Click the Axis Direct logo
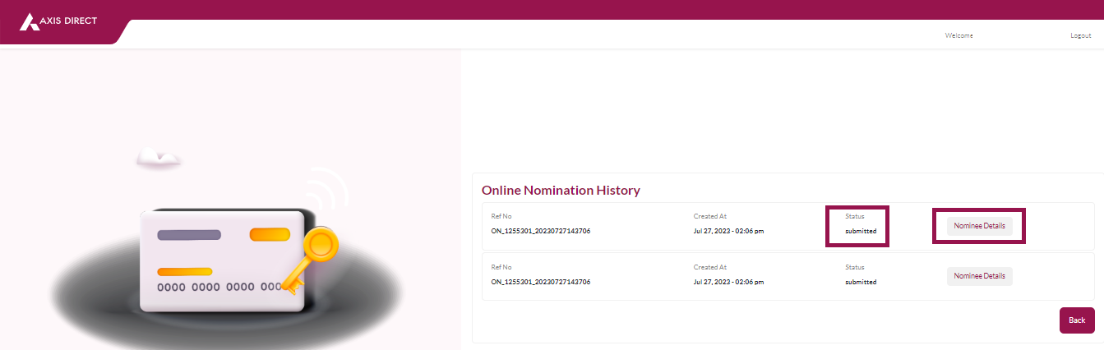This screenshot has width=1104, height=350. coord(58,21)
